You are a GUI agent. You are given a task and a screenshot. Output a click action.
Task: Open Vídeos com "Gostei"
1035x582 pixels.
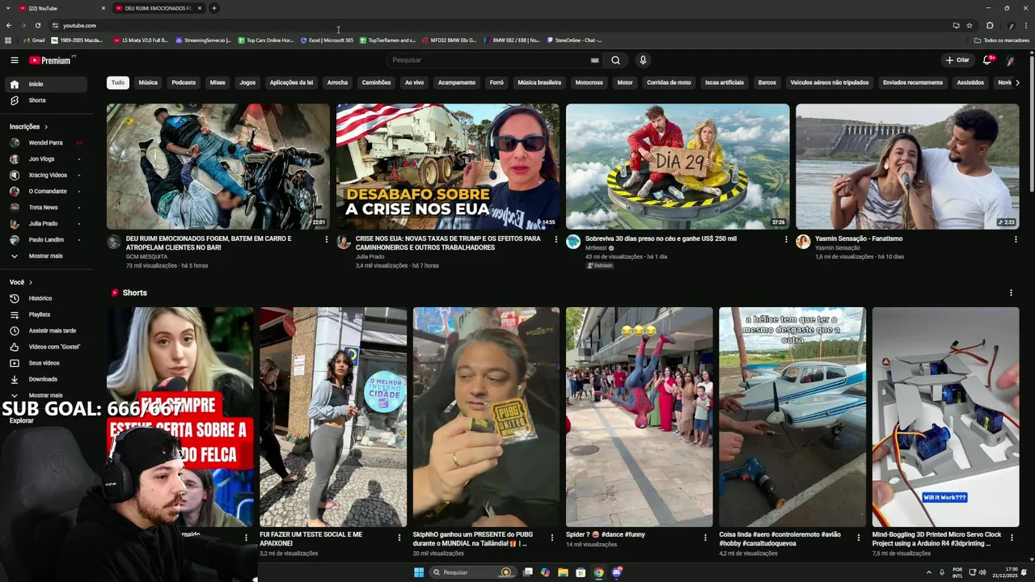point(45,347)
